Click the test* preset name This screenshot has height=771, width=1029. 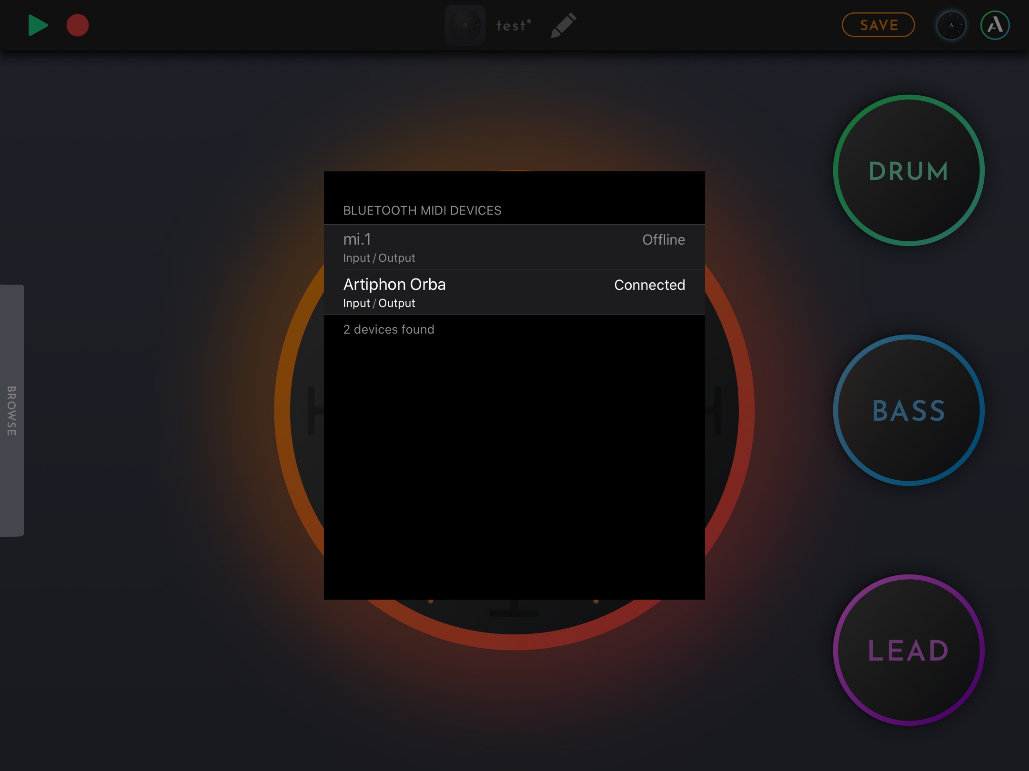click(x=514, y=25)
